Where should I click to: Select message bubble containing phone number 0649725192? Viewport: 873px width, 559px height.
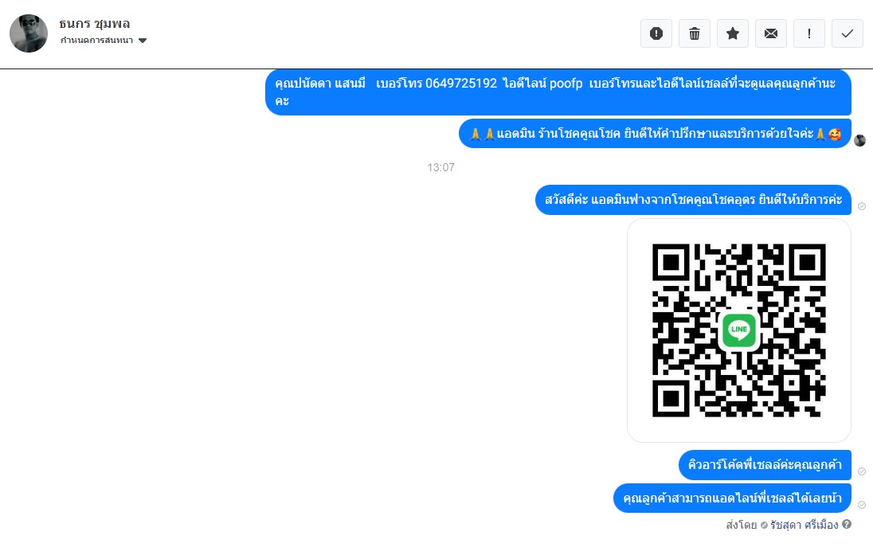(x=558, y=92)
